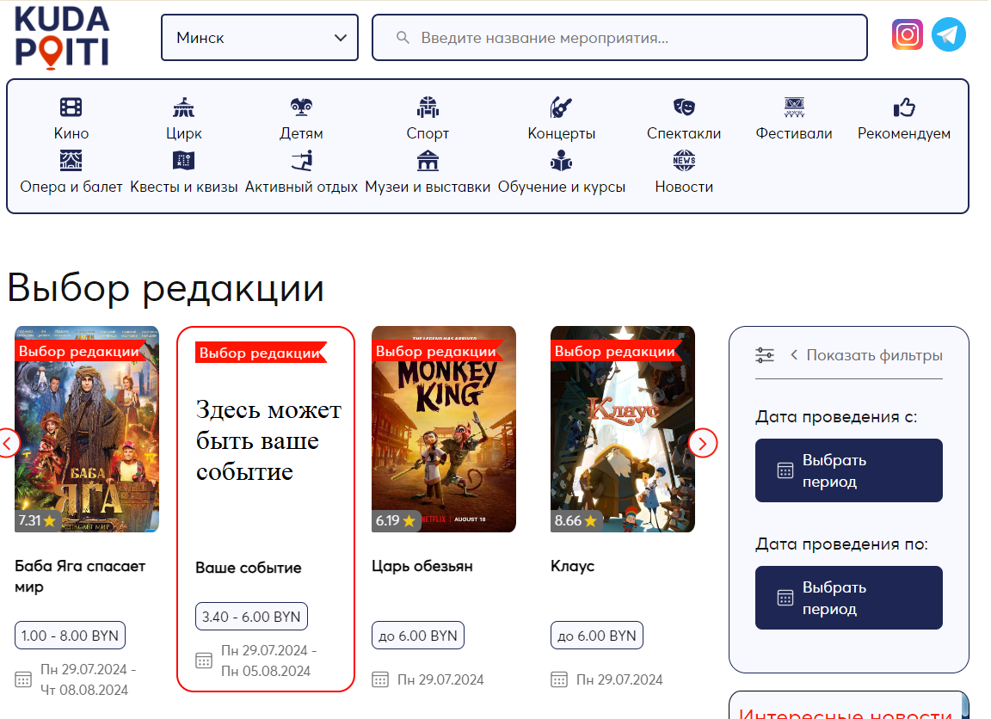Open the Ваше событие title link

249,568
